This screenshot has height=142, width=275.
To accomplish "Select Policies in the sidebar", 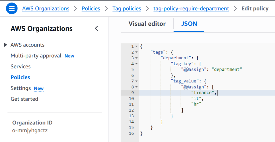I will (x=20, y=77).
